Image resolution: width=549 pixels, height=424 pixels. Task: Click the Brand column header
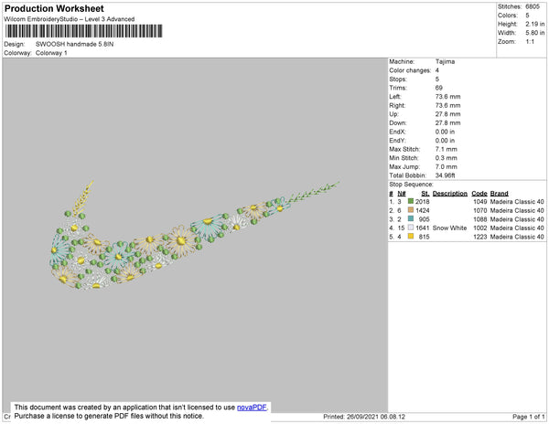[x=500, y=194]
